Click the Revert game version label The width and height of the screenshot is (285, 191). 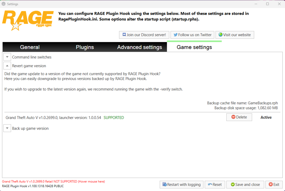(29, 66)
